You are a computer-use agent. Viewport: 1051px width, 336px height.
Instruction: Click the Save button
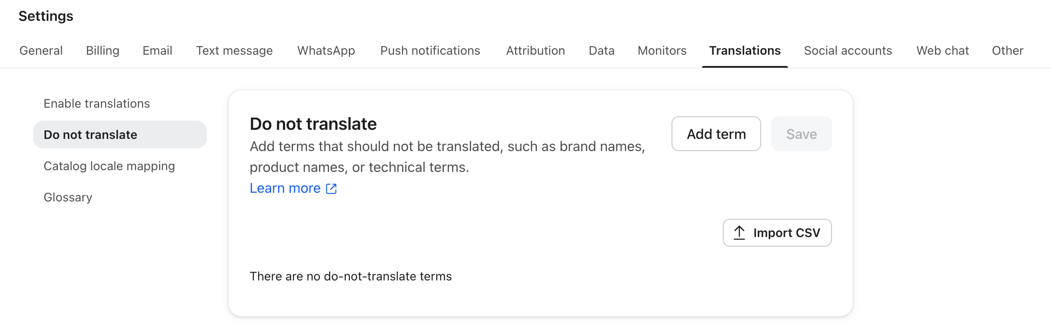point(802,134)
